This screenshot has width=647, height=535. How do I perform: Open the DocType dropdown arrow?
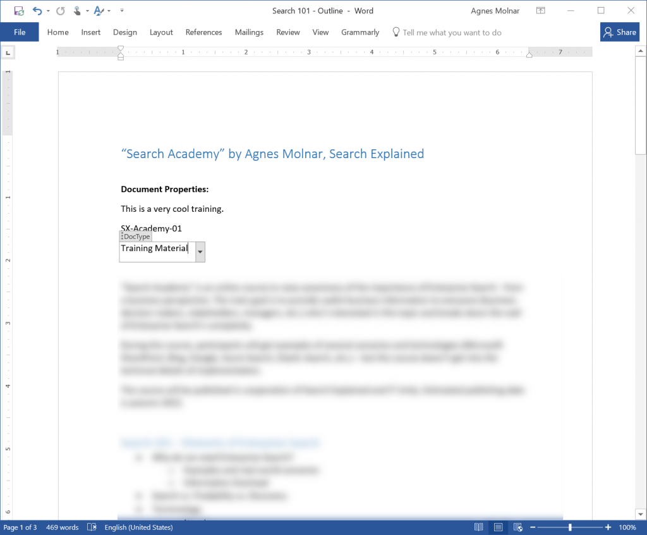pyautogui.click(x=200, y=252)
